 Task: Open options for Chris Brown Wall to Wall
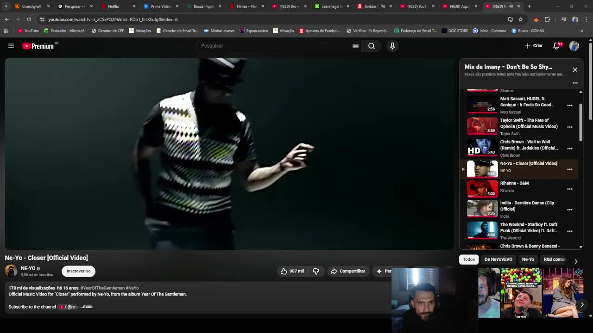click(570, 148)
